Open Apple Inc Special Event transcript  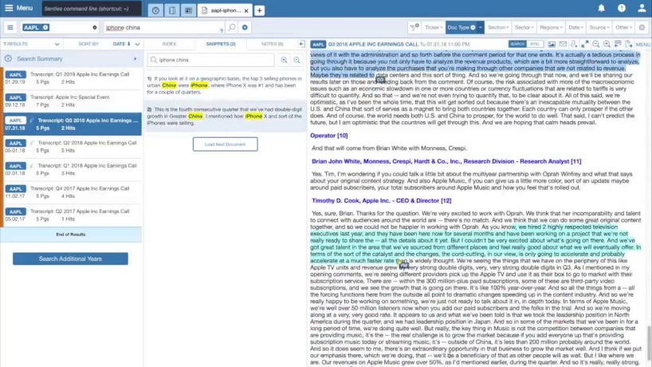point(72,101)
